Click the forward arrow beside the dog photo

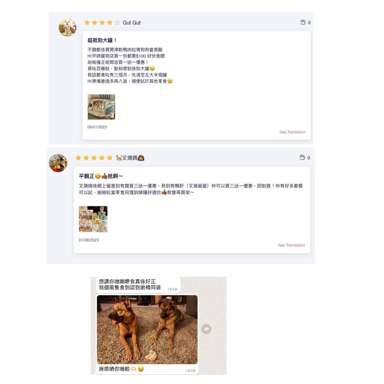coord(206,329)
